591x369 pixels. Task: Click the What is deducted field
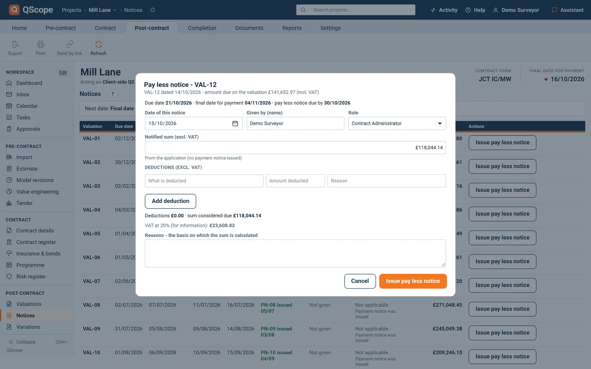204,181
